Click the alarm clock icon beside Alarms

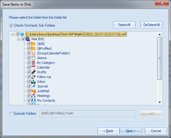click(x=33, y=58)
